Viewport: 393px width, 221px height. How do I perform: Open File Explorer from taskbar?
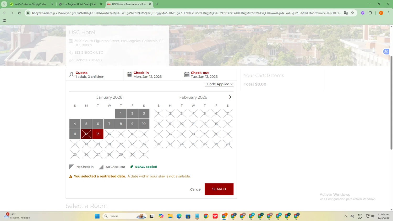170,216
